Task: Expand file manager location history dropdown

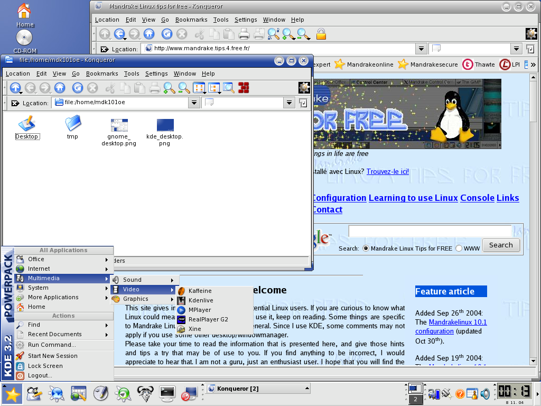Action: [x=194, y=103]
